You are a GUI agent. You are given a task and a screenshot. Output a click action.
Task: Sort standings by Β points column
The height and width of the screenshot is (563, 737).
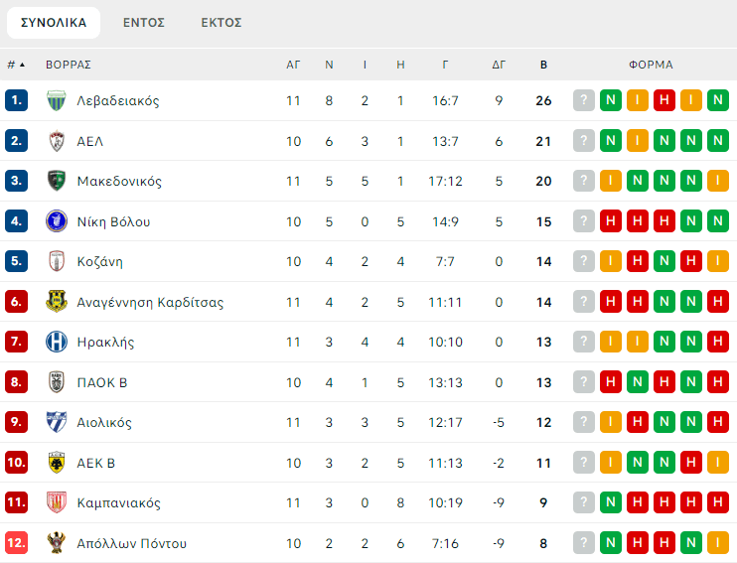click(543, 65)
